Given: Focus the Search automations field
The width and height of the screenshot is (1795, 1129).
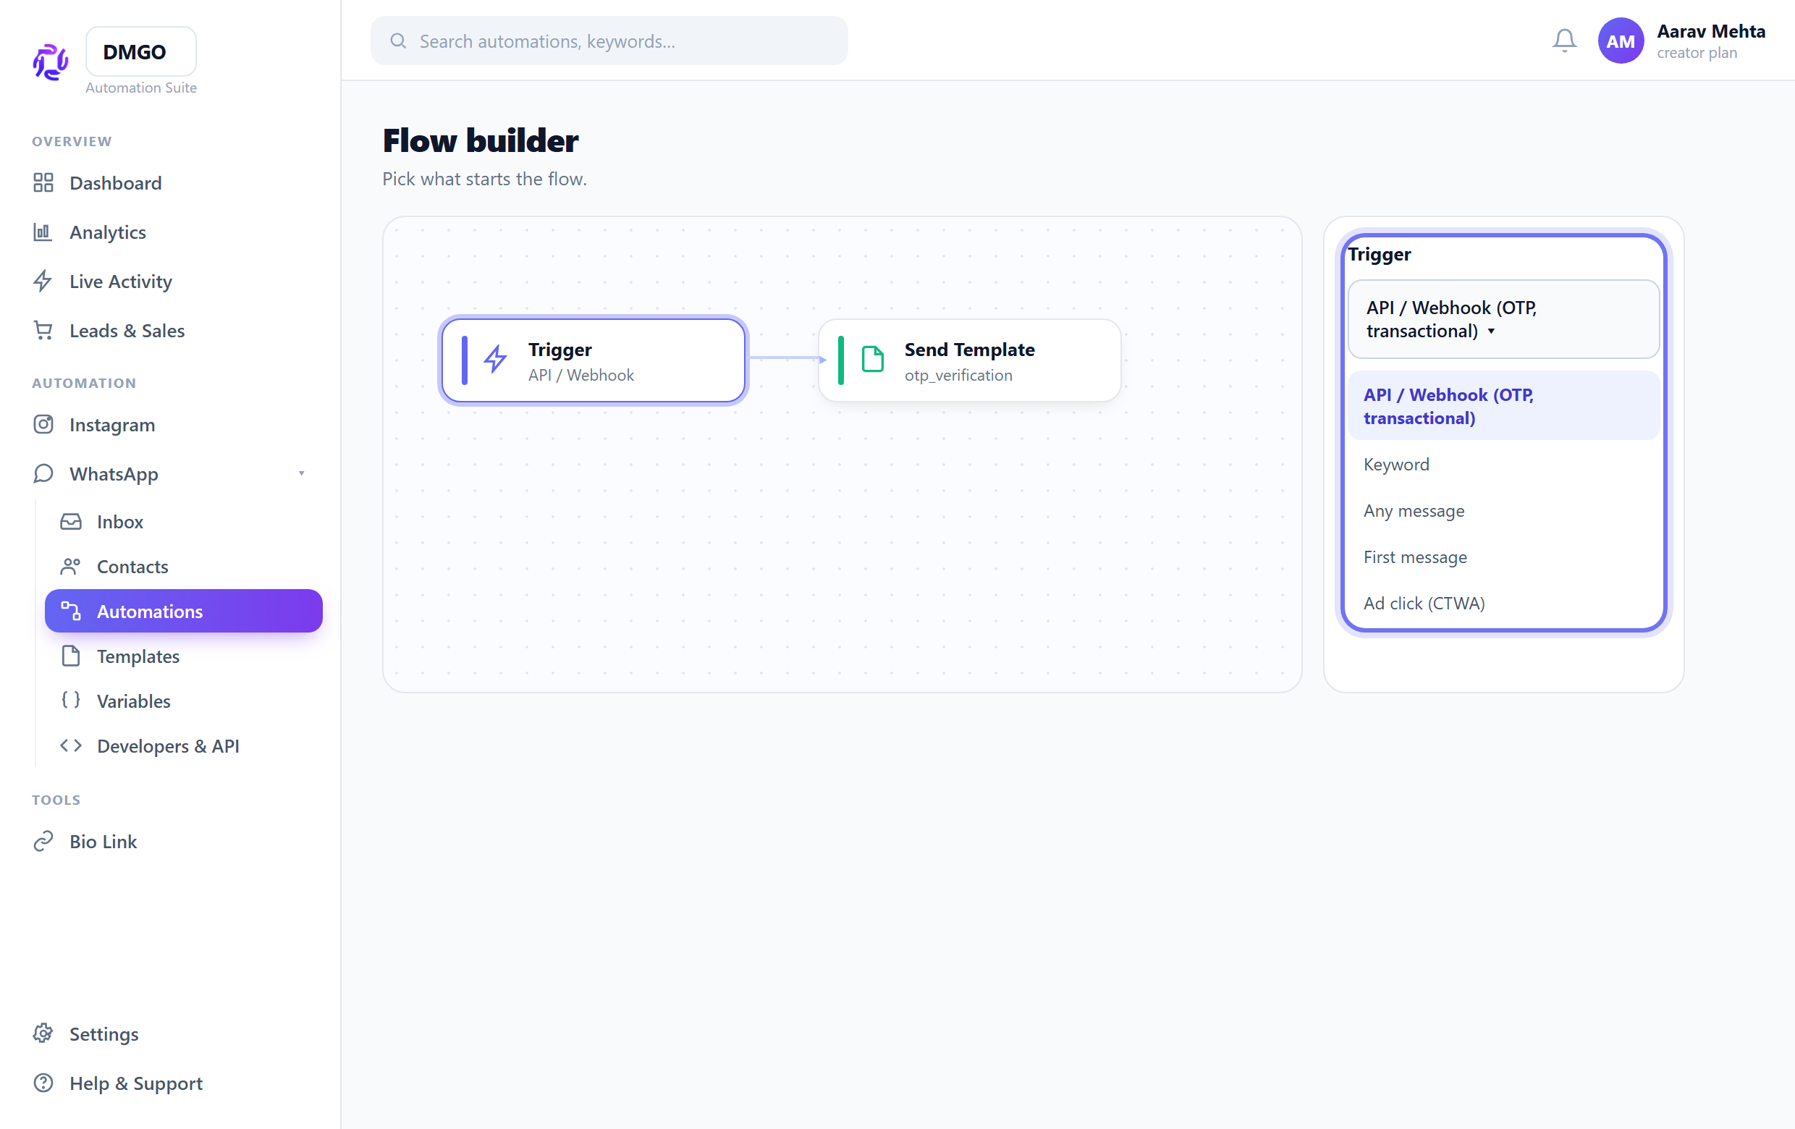Looking at the screenshot, I should pyautogui.click(x=609, y=41).
